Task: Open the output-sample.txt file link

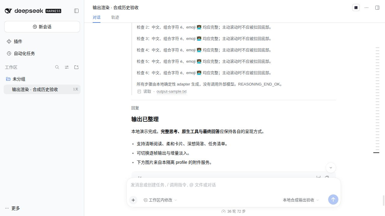Action: click(x=171, y=91)
